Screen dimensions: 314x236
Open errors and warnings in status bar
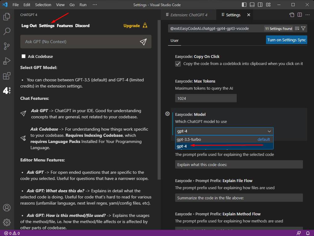(12, 233)
